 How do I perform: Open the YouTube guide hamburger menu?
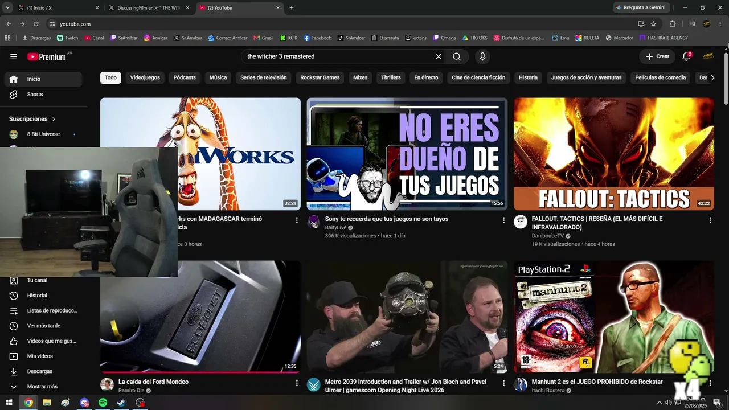14,56
